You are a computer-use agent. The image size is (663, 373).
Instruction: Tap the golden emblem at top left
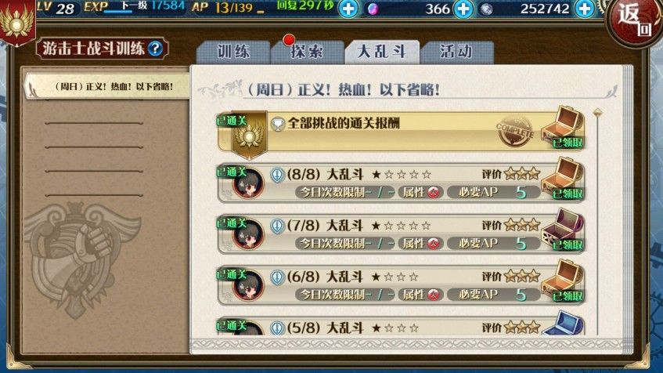pos(17,22)
